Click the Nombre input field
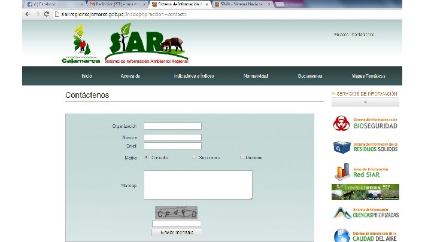The width and height of the screenshot is (431, 242). point(172,137)
